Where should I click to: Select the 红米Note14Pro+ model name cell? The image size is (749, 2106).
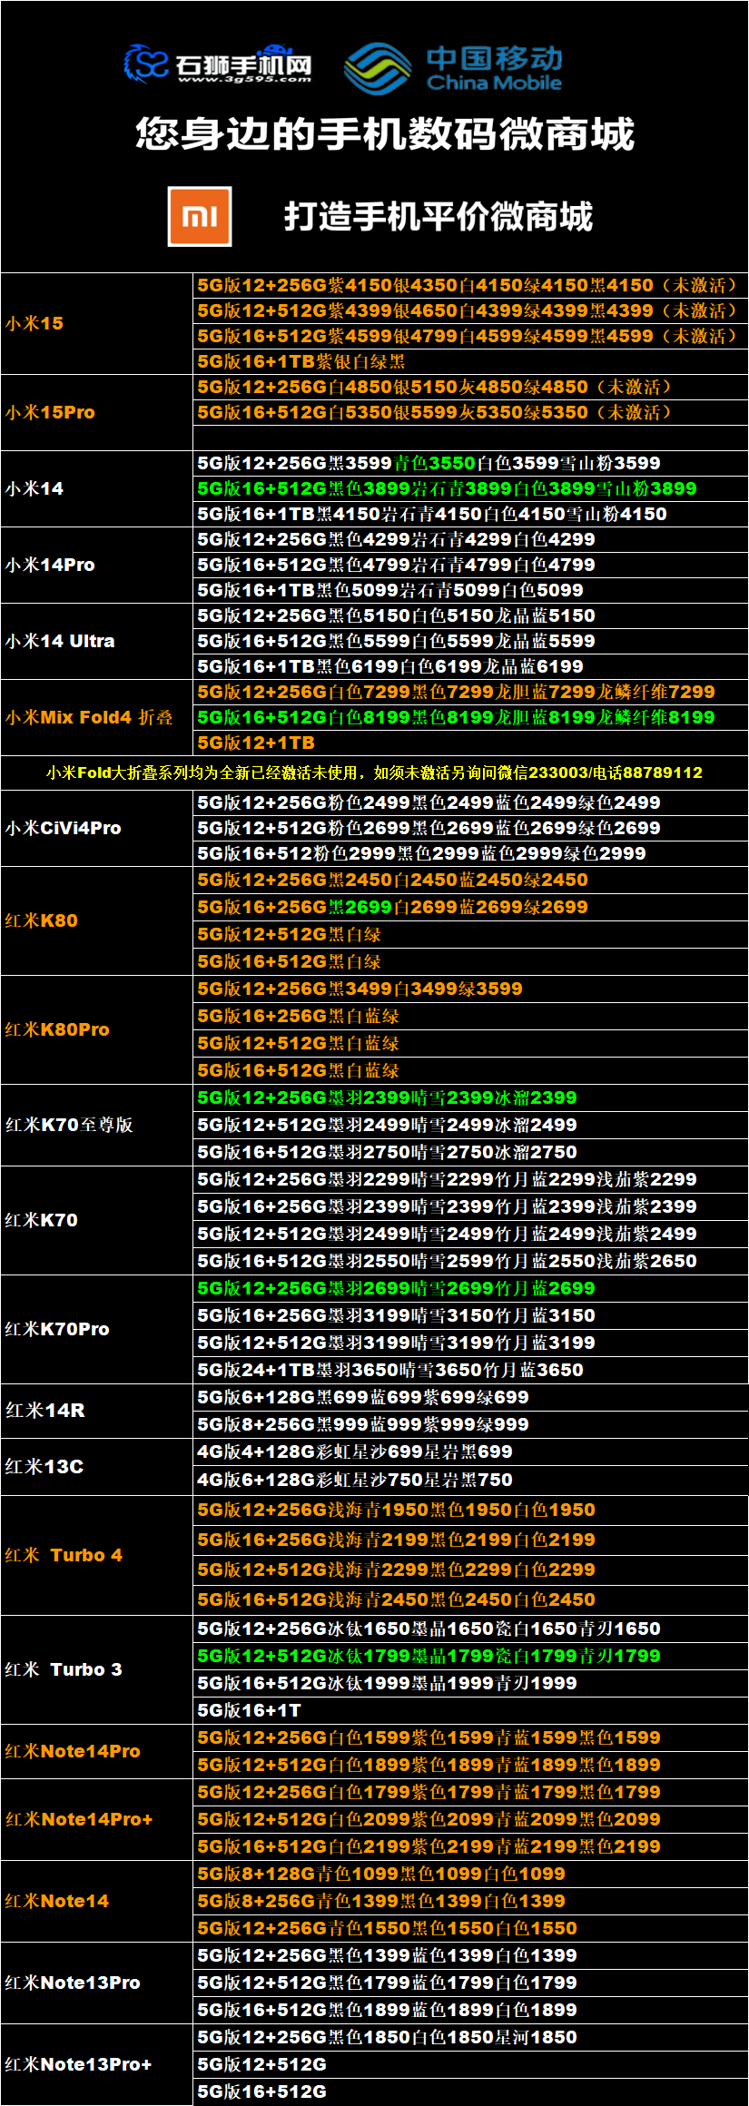(97, 1819)
